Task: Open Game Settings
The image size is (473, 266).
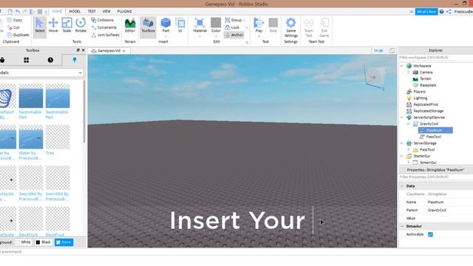Action: pos(290,27)
